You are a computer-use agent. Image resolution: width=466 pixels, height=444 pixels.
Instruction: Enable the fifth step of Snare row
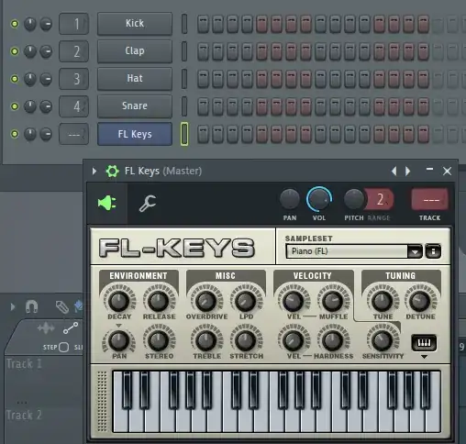(261, 106)
